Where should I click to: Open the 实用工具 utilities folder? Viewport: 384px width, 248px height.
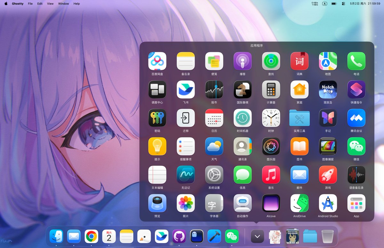300,118
